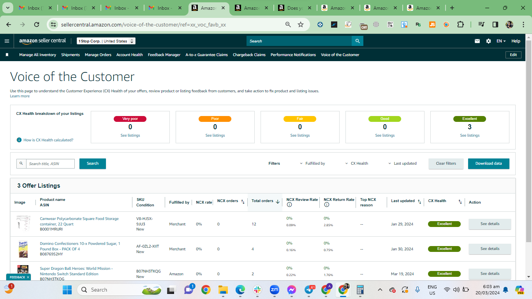This screenshot has height=299, width=532.
Task: See listings under Very poor category
Action: tap(130, 135)
